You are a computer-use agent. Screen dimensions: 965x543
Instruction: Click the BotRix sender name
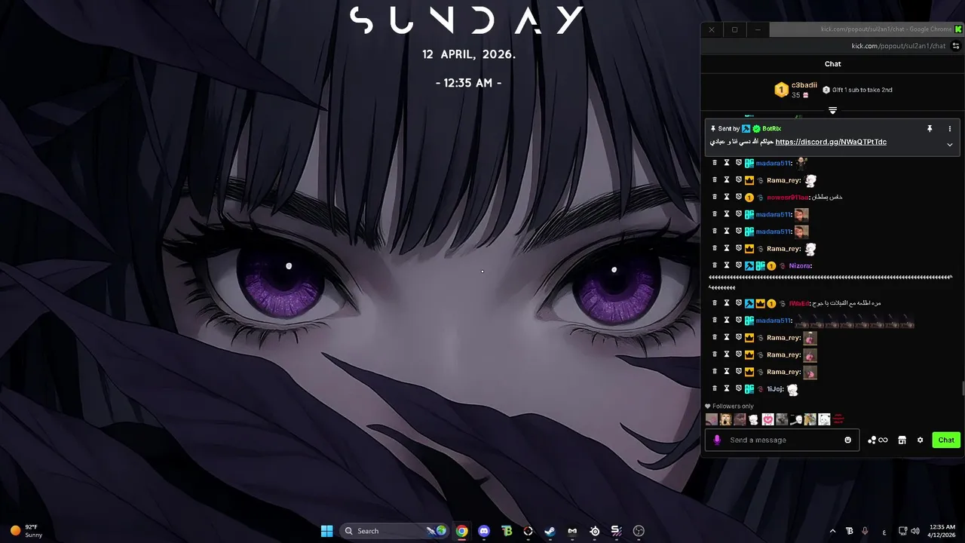click(771, 129)
